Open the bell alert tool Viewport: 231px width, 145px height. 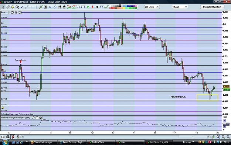[13, 7]
